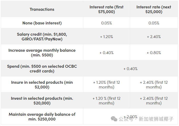
Task: Click the "None (base interest)" row label
Action: pos(42,23)
